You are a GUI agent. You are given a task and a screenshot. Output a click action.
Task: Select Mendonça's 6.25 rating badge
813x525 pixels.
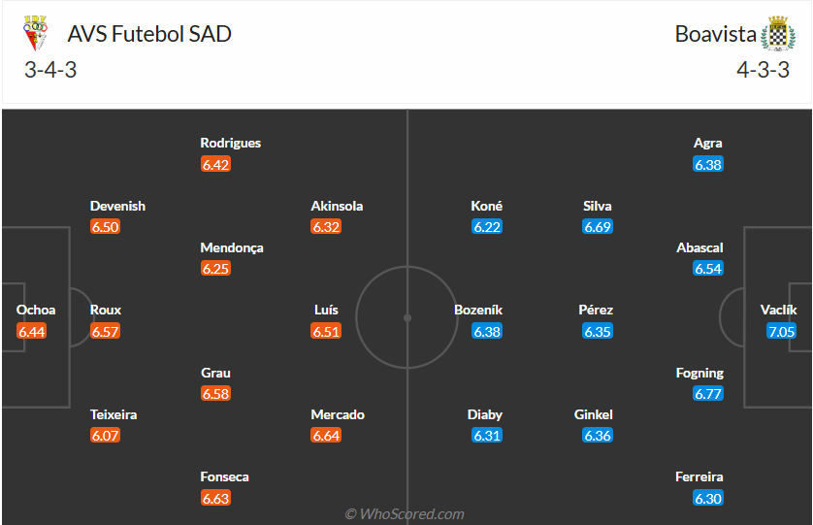[215, 269]
